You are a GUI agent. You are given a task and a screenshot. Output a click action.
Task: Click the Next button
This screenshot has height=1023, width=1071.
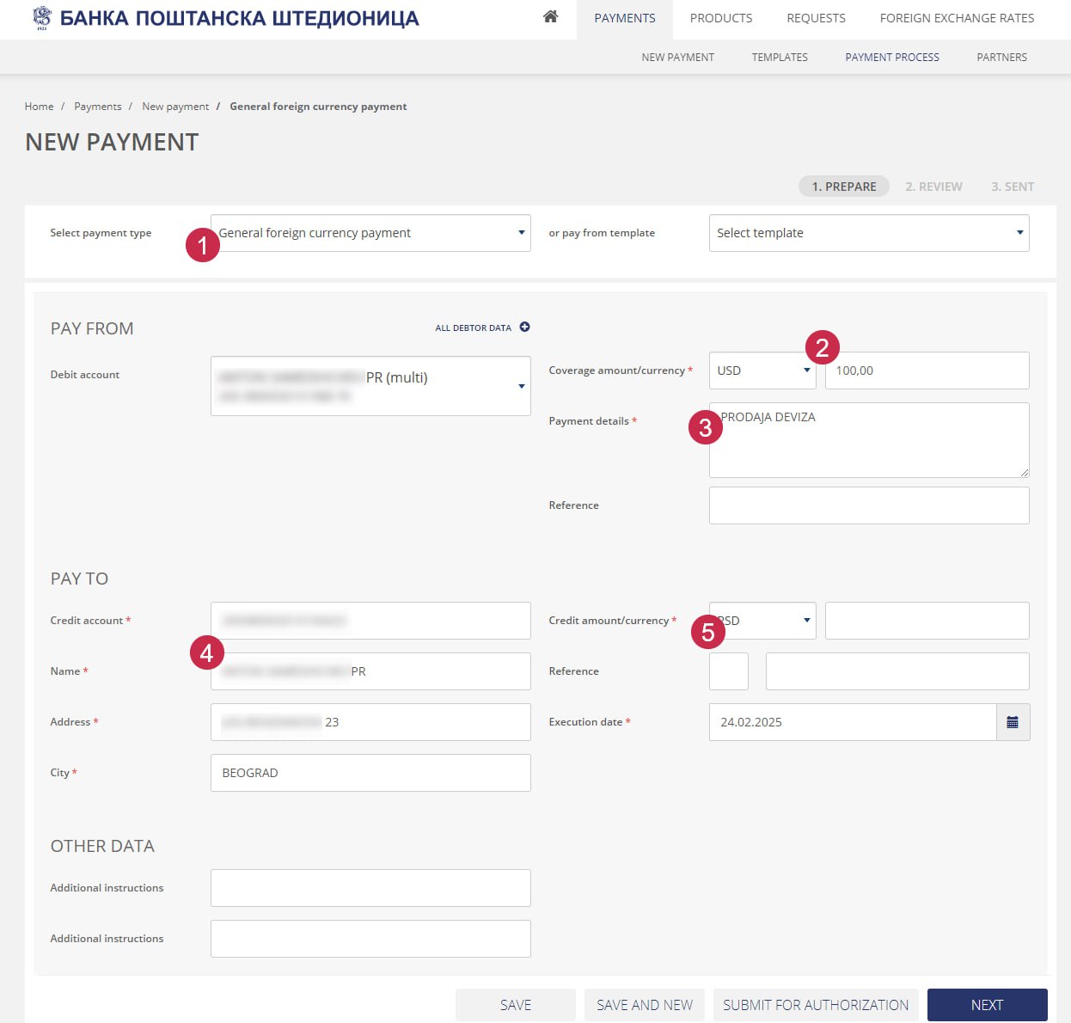pyautogui.click(x=987, y=1005)
